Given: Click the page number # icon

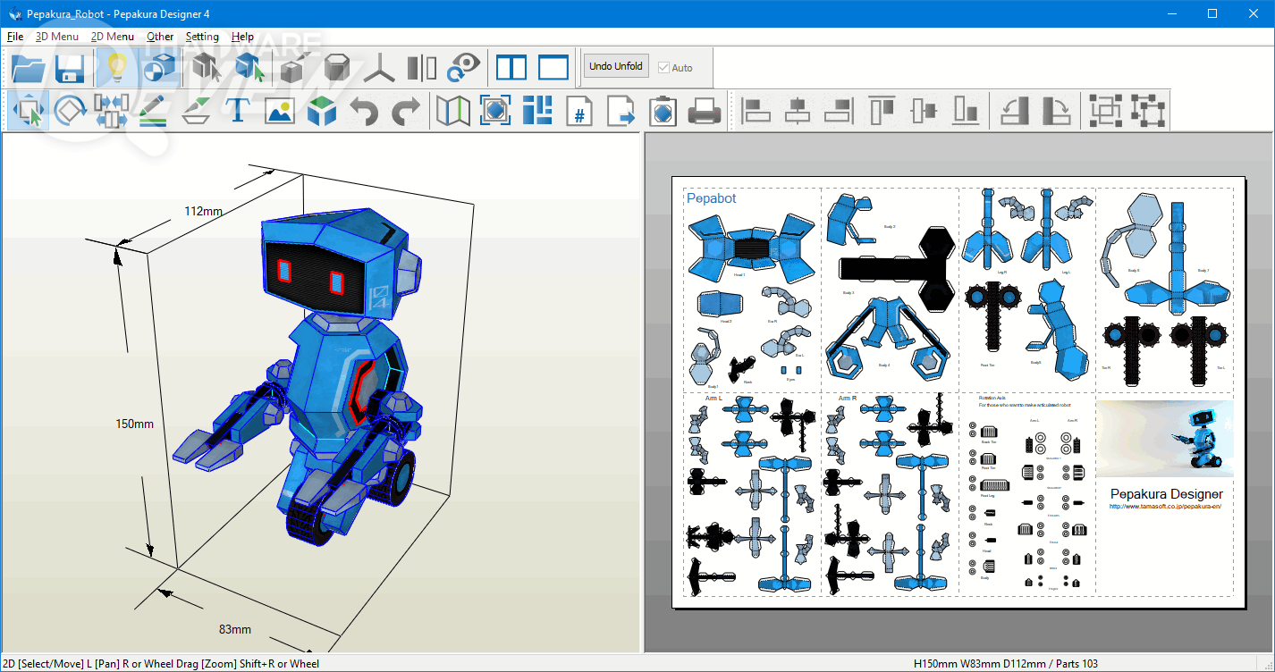Looking at the screenshot, I should coord(579,112).
